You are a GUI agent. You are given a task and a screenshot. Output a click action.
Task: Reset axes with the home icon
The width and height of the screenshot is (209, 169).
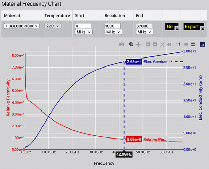tap(169, 44)
